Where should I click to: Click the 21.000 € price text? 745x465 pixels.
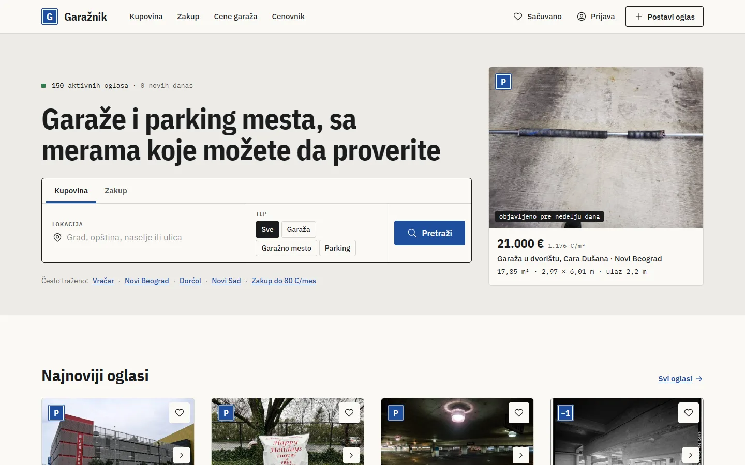click(x=520, y=244)
